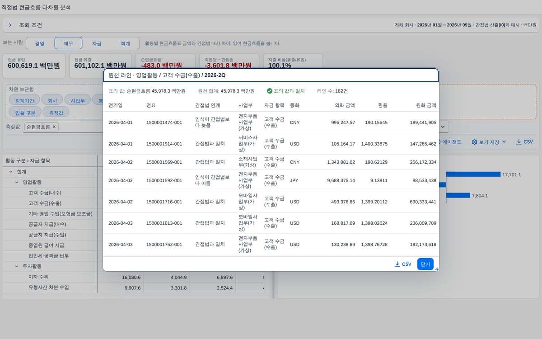This screenshot has width=542, height=339.
Task: Select the 재무 viewer tab
Action: 68,43
